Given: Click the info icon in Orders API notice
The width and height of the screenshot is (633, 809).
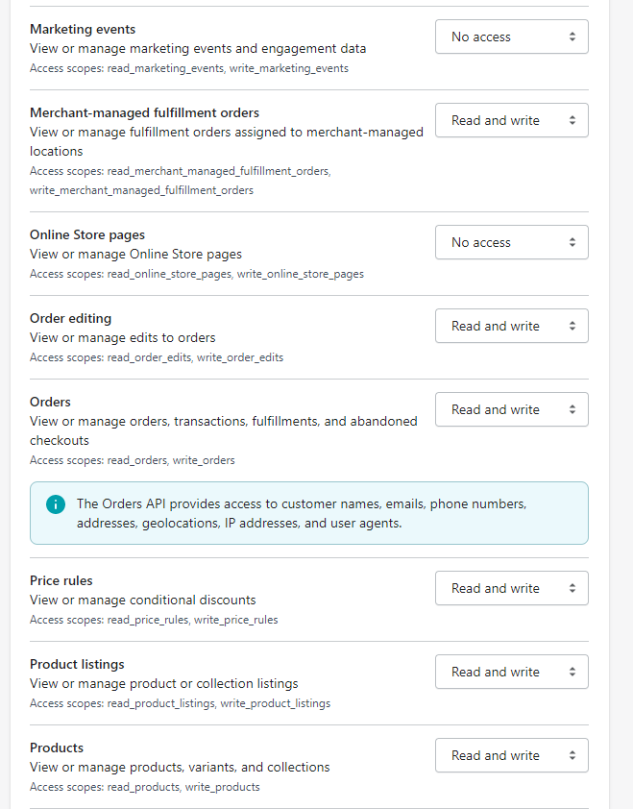Looking at the screenshot, I should pyautogui.click(x=57, y=504).
